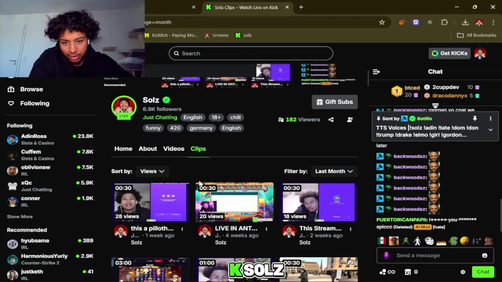
Task: Open Cuffem channel in Following list
Action: (x=50, y=155)
